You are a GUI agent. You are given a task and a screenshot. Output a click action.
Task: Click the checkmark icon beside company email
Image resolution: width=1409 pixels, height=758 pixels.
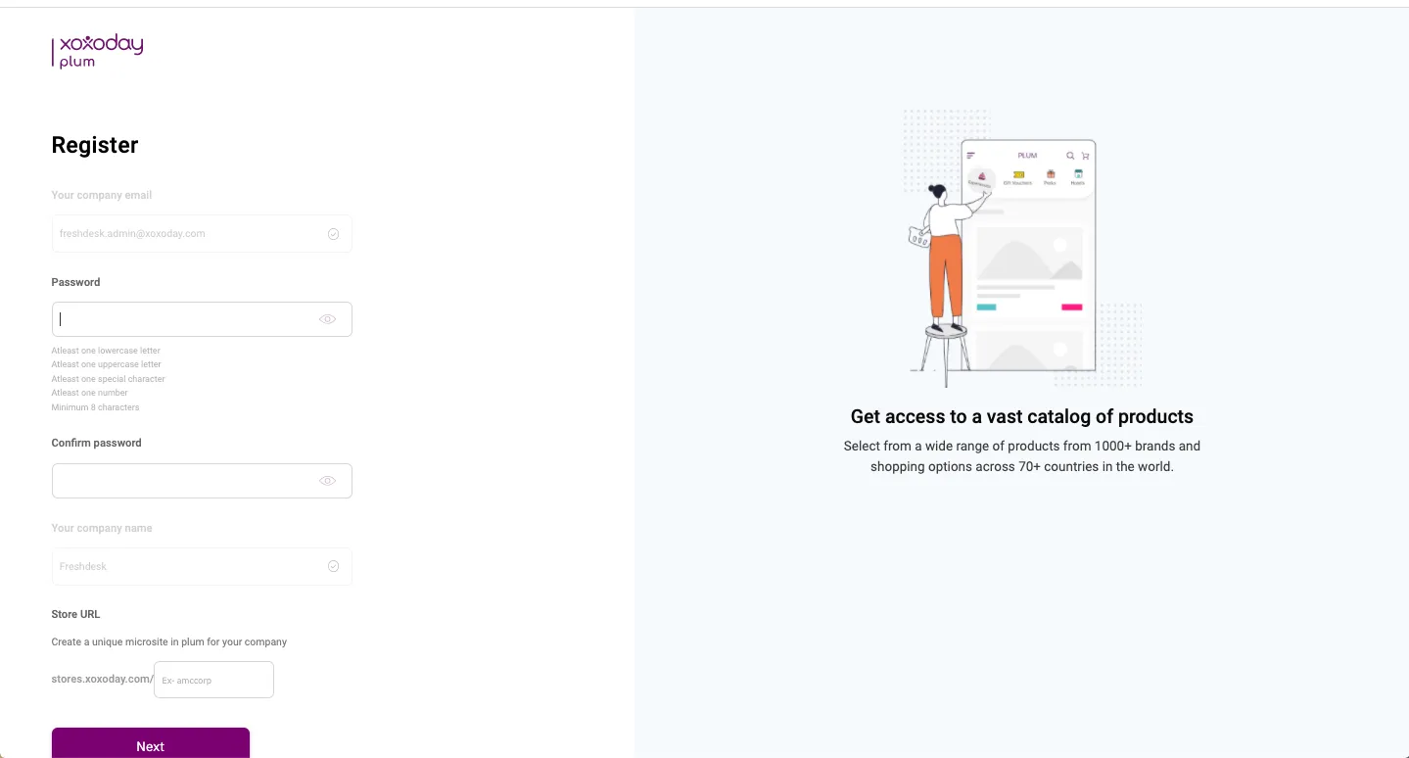point(333,233)
